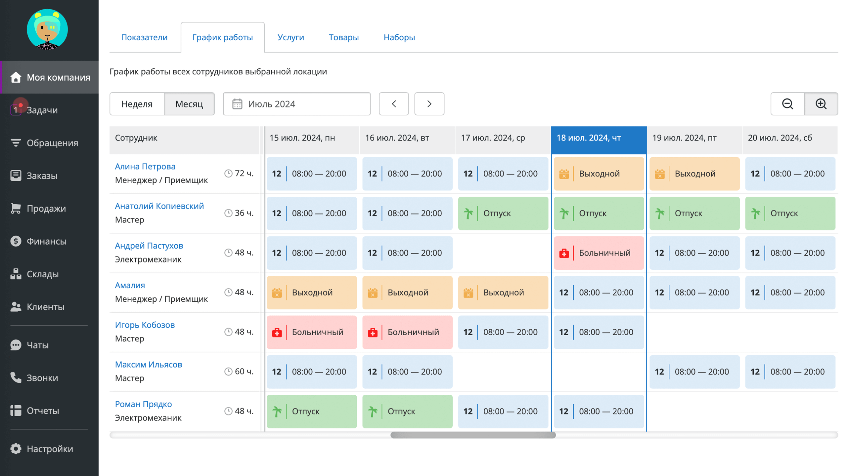Open the Services tab
Screen dimensions: 847x476
pyautogui.click(x=290, y=37)
